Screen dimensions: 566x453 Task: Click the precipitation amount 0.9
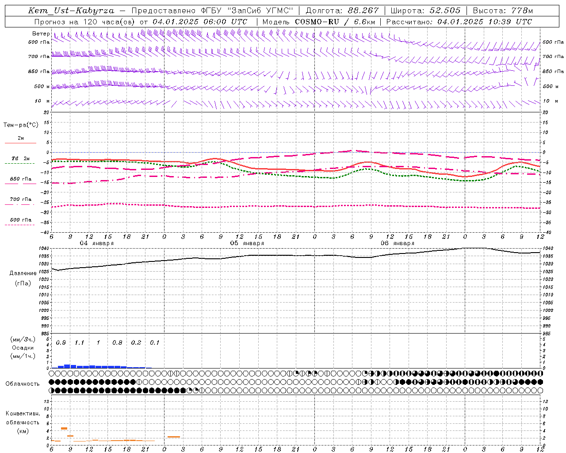click(x=61, y=343)
